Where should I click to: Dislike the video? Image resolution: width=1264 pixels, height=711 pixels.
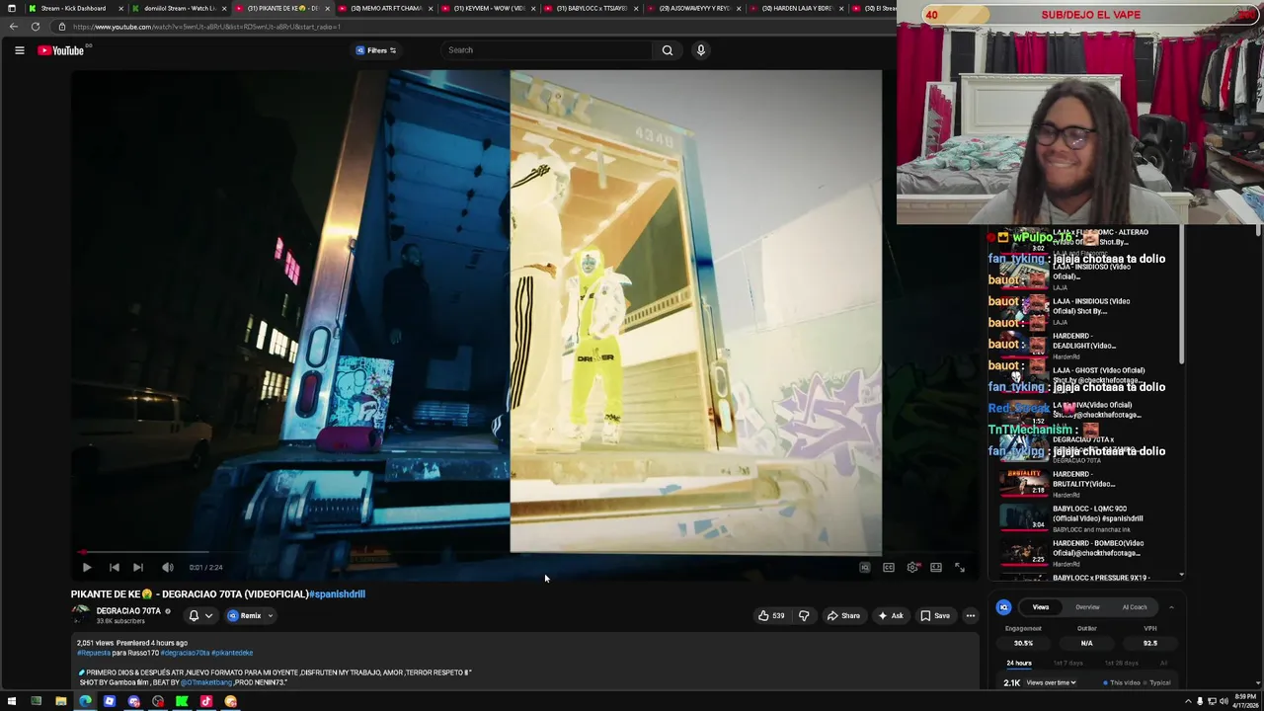click(x=804, y=616)
